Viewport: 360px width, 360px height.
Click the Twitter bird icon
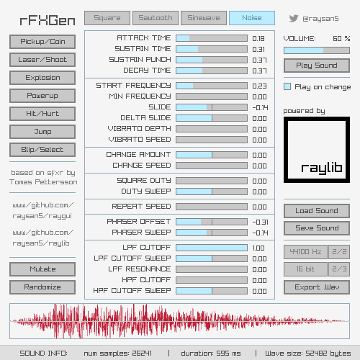[294, 19]
